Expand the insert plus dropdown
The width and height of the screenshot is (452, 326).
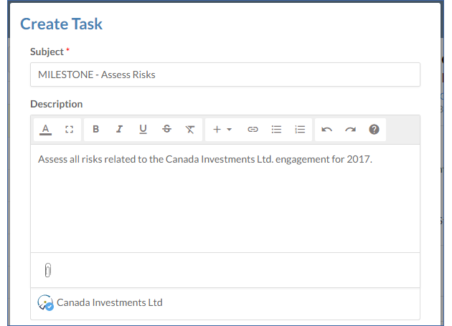point(222,130)
